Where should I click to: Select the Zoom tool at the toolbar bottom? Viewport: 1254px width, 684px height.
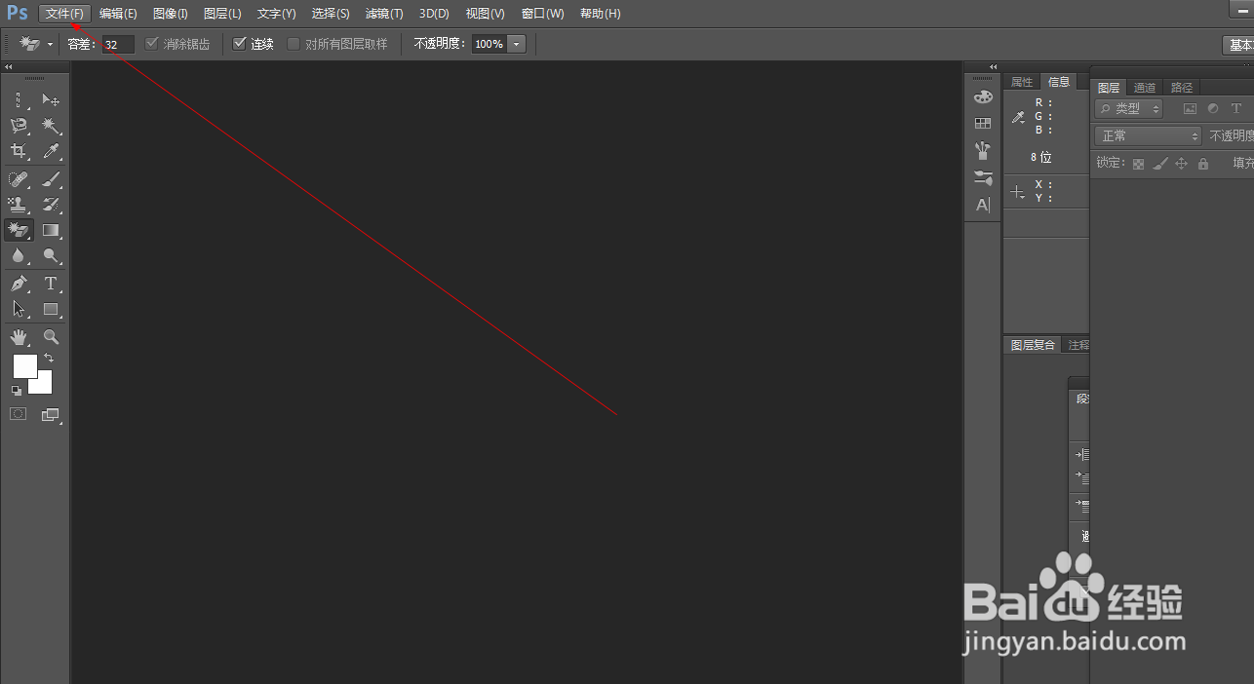(52, 337)
